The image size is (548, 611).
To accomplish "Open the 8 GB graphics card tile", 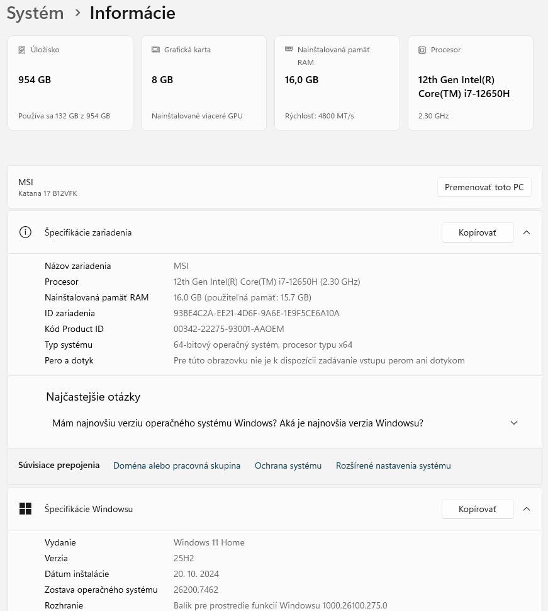I will point(204,83).
